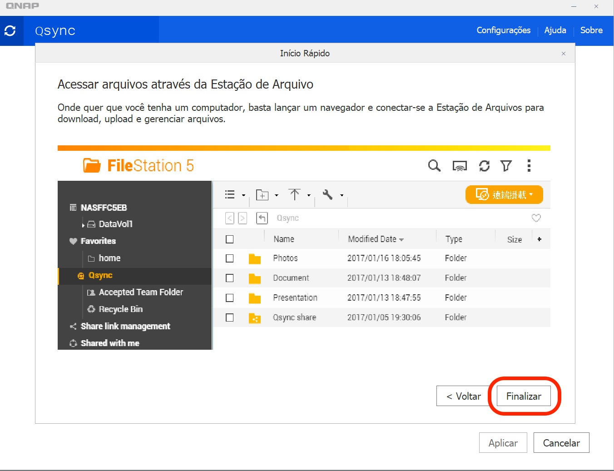The width and height of the screenshot is (614, 471).
Task: Check the Photos folder checkbox
Action: 230,258
